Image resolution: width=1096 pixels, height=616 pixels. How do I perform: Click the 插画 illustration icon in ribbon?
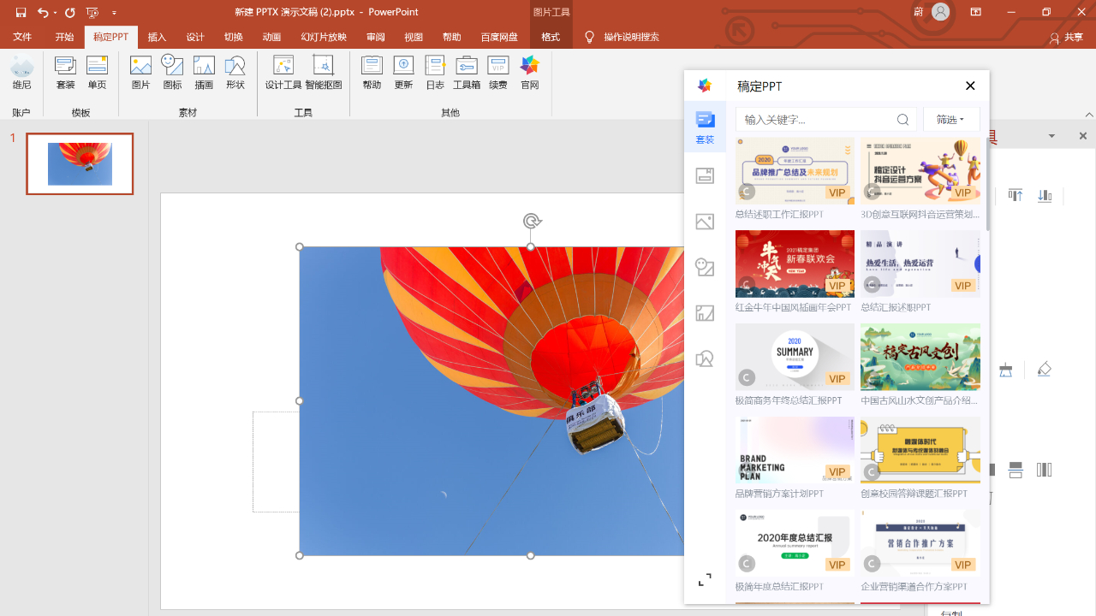[x=204, y=72]
